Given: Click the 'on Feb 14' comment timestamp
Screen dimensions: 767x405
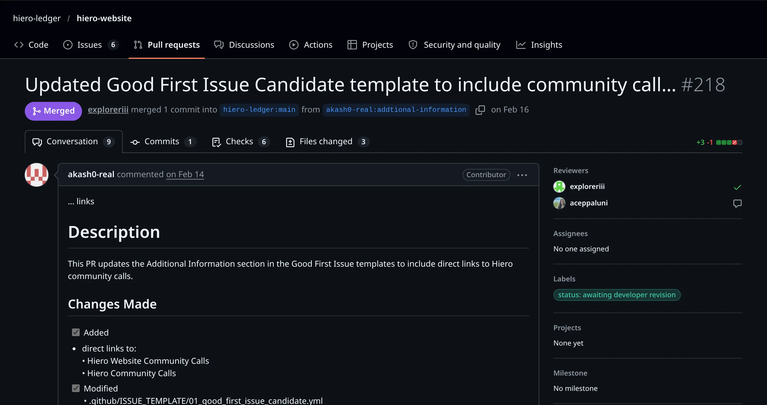Looking at the screenshot, I should click(185, 175).
